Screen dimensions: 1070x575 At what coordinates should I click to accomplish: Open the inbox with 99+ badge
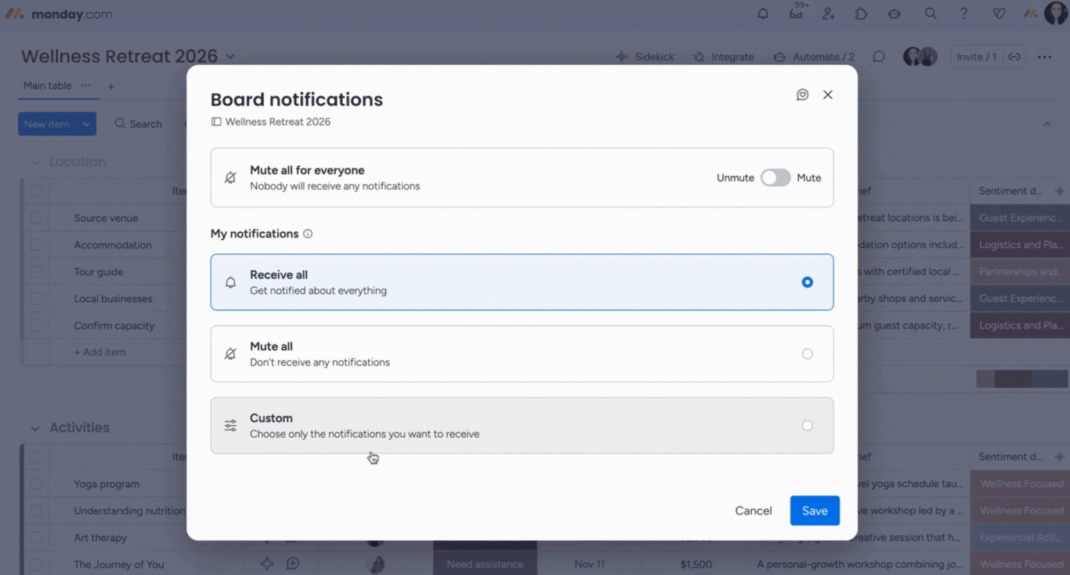tap(795, 13)
